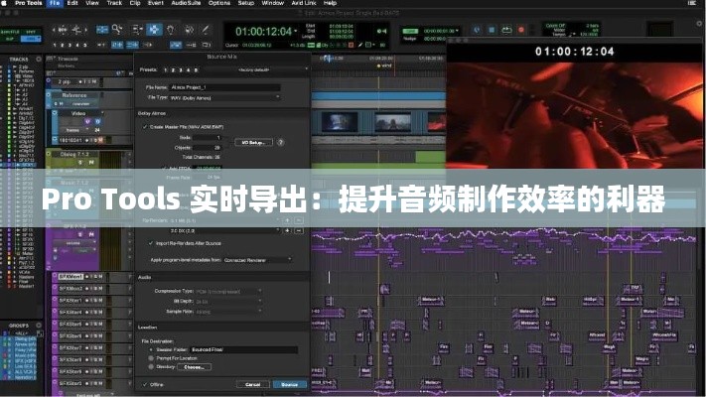Open the factory default presets dropdown

(x=255, y=69)
